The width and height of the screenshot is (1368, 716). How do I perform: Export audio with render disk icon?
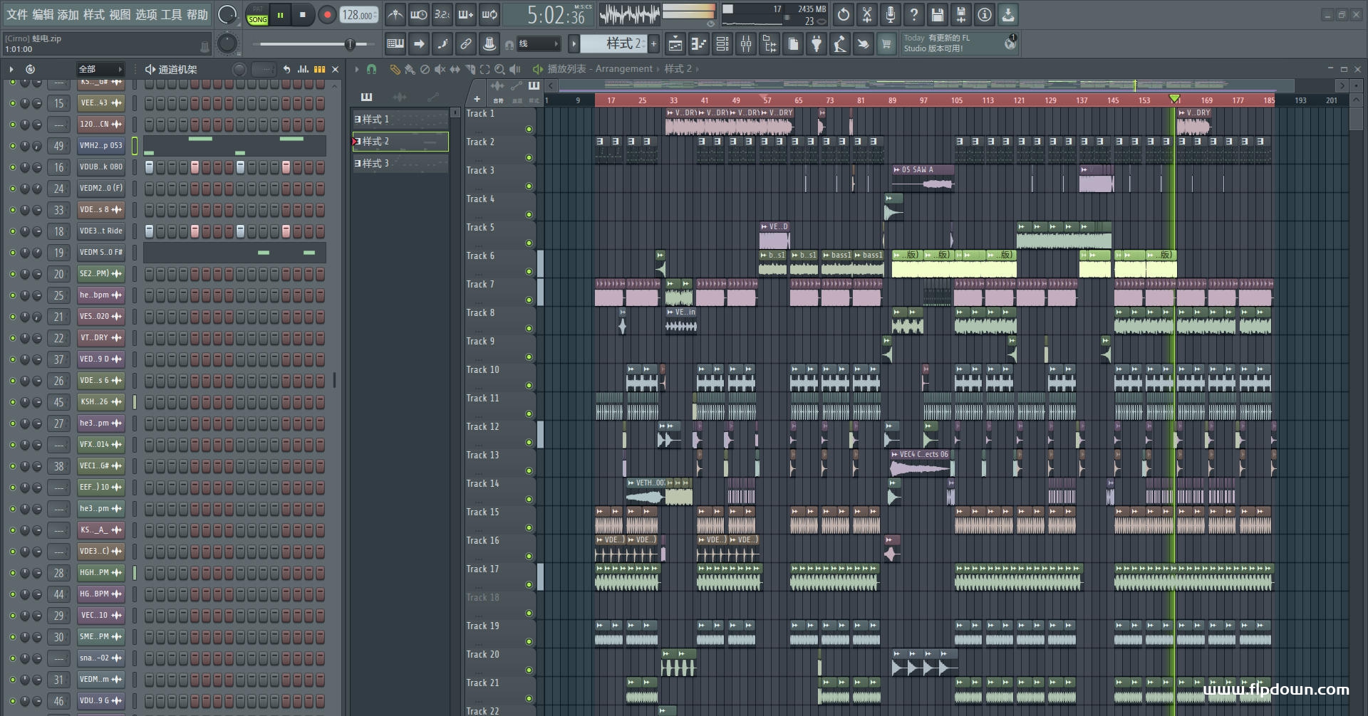(961, 14)
